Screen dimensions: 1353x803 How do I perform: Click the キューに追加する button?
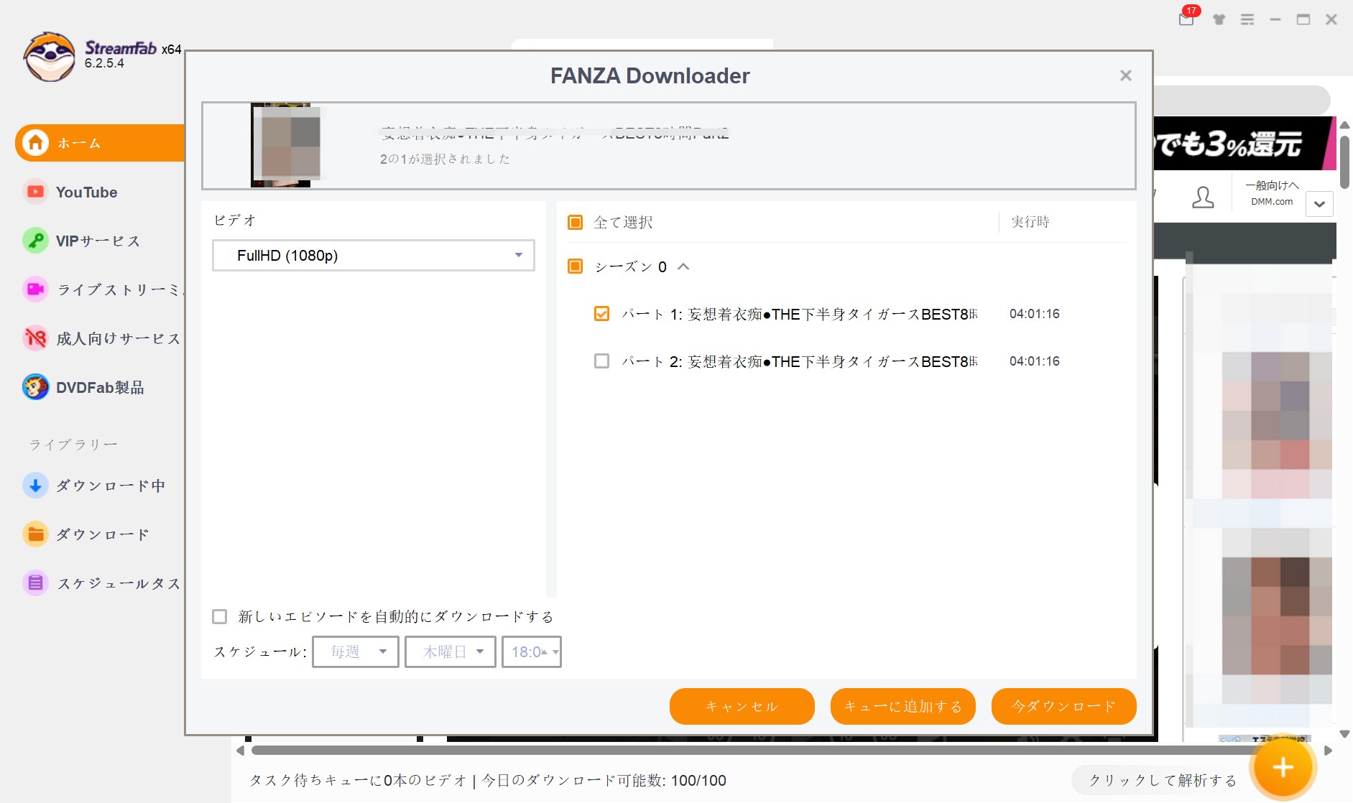click(x=902, y=707)
